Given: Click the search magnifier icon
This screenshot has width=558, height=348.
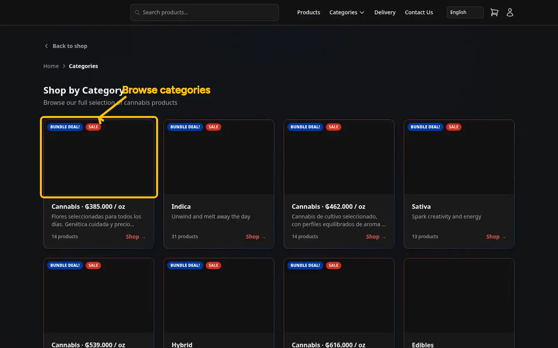Looking at the screenshot, I should (137, 12).
